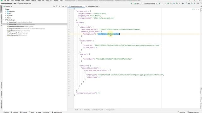This screenshot has height=113, width=202.
Task: Click the "package_name" key in editor
Action: click(89, 34)
